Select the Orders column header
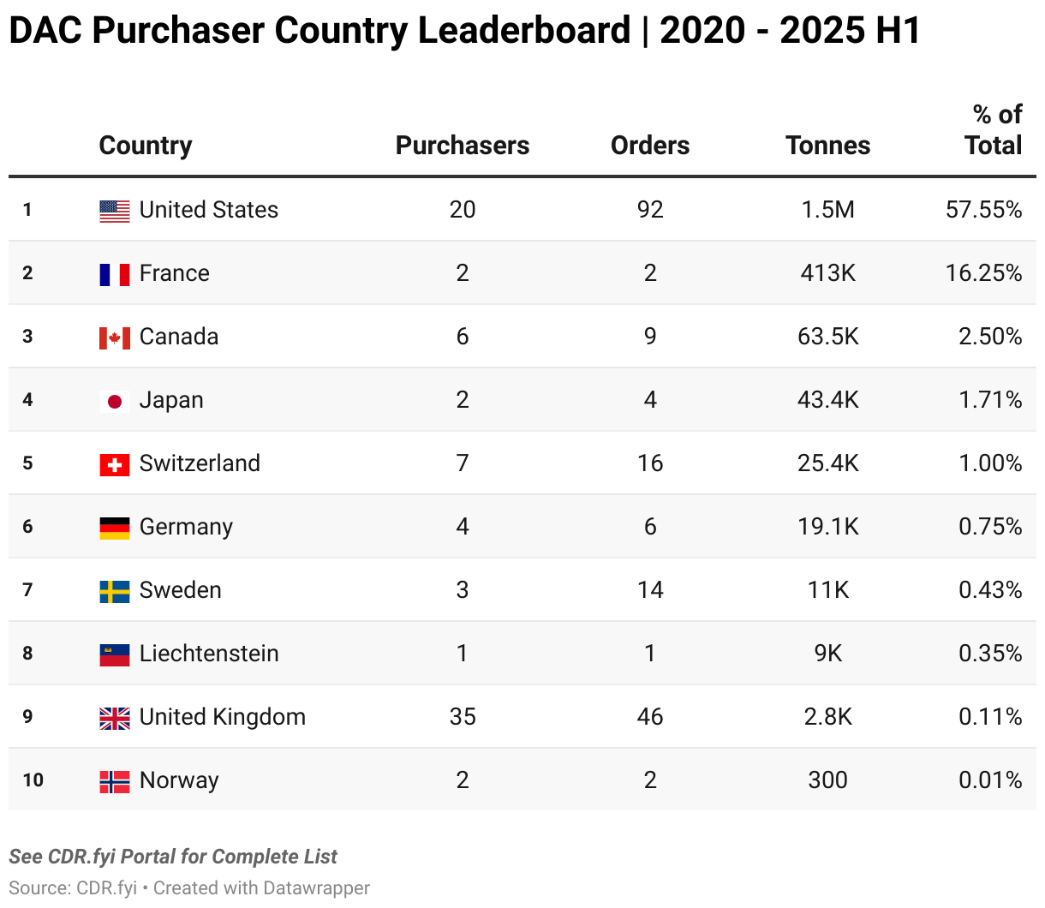This screenshot has height=908, width=1045. 650,146
